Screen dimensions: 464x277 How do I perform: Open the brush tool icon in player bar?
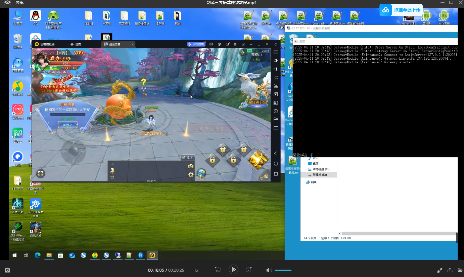click(x=440, y=270)
